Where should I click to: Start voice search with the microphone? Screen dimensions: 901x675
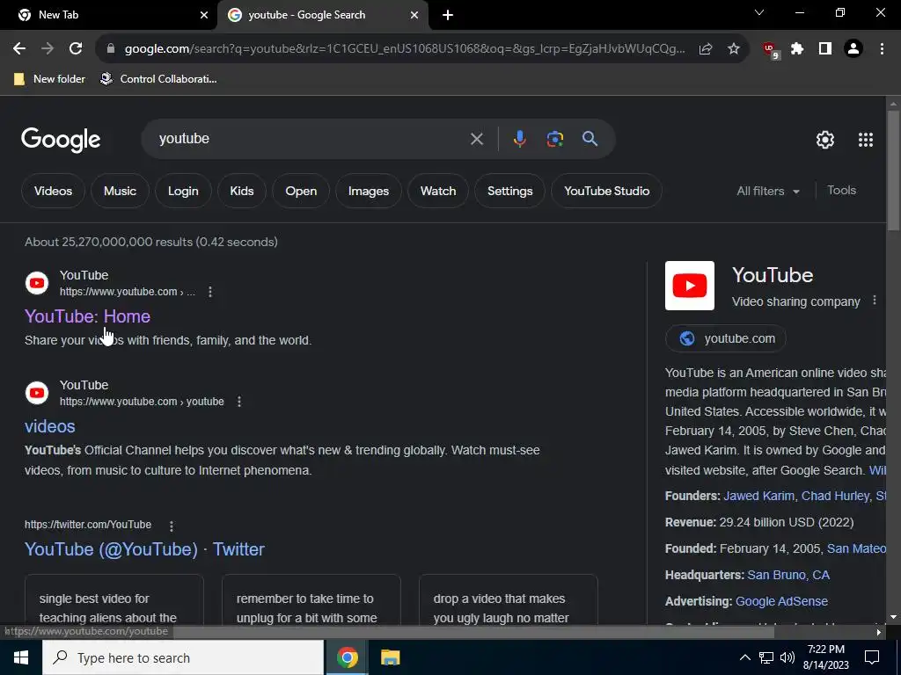519,139
